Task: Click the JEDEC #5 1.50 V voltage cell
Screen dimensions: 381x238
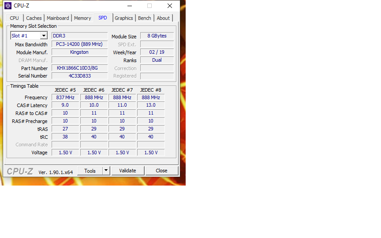Action: (x=65, y=152)
